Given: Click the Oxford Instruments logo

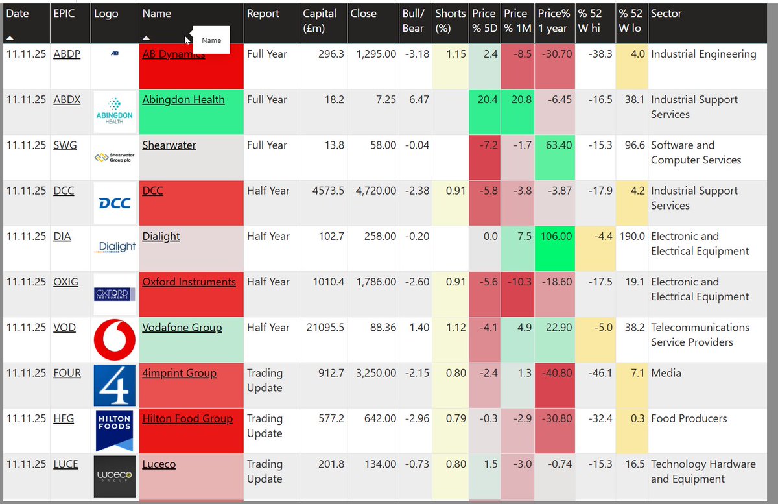Looking at the screenshot, I should point(114,294).
